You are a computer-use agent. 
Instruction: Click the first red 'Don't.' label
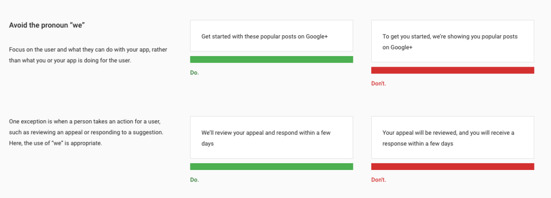point(378,84)
